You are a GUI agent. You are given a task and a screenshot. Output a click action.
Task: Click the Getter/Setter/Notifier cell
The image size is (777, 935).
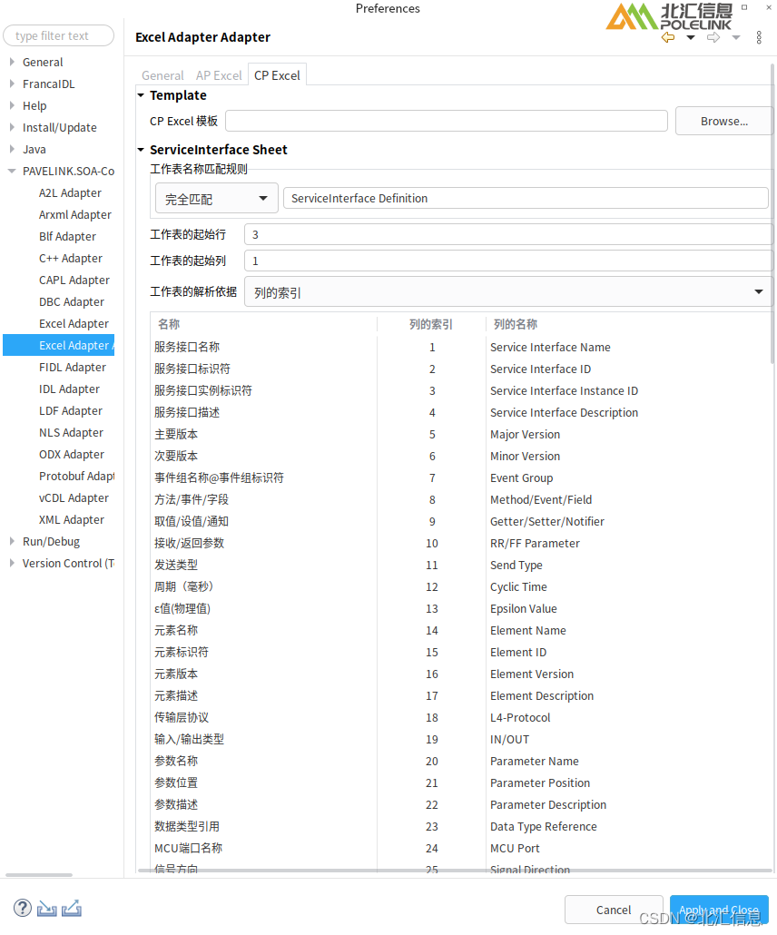pyautogui.click(x=546, y=522)
